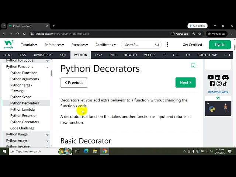Open the three-dot more menu on the W3Schools header
The height and width of the screenshot is (177, 236).
click(167, 45)
